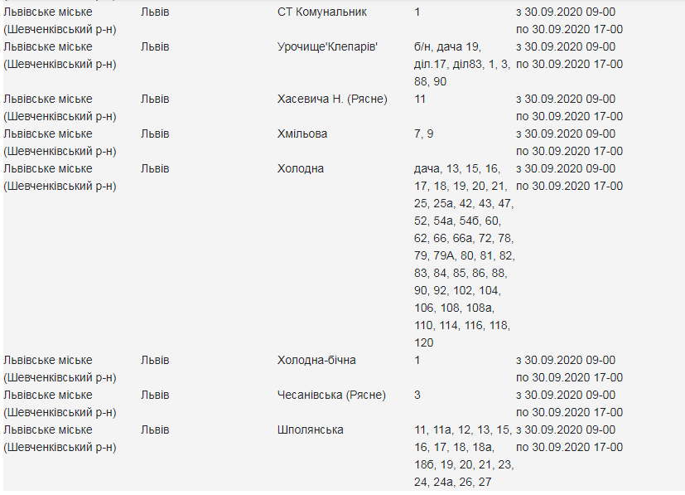685x495 pixels.
Task: Click Львівське міське district cell in Шполянська row
Action: coord(60,438)
